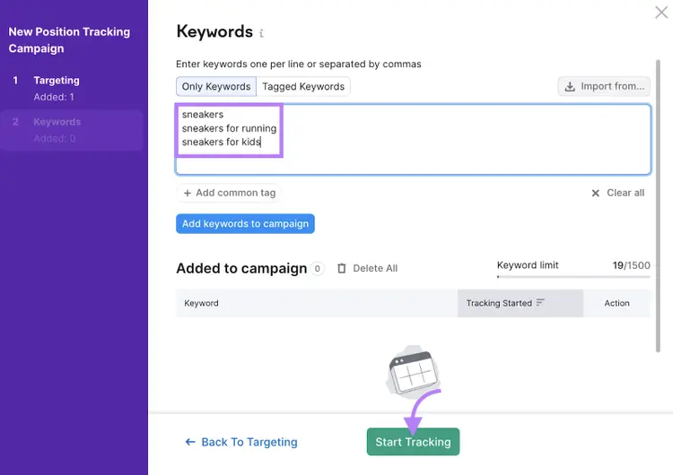Viewport: 673px width, 475px height.
Task: Switch to Tagged Keywords tab
Action: (303, 87)
